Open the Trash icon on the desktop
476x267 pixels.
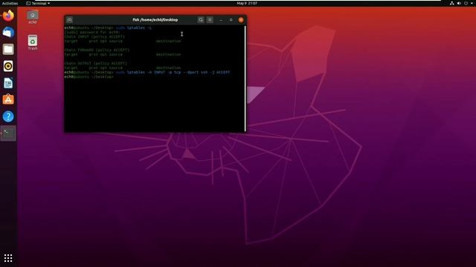pyautogui.click(x=33, y=42)
